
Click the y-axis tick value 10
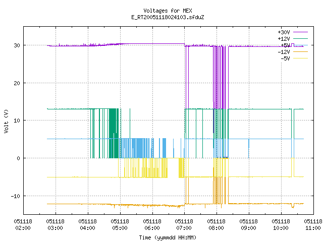17,120
